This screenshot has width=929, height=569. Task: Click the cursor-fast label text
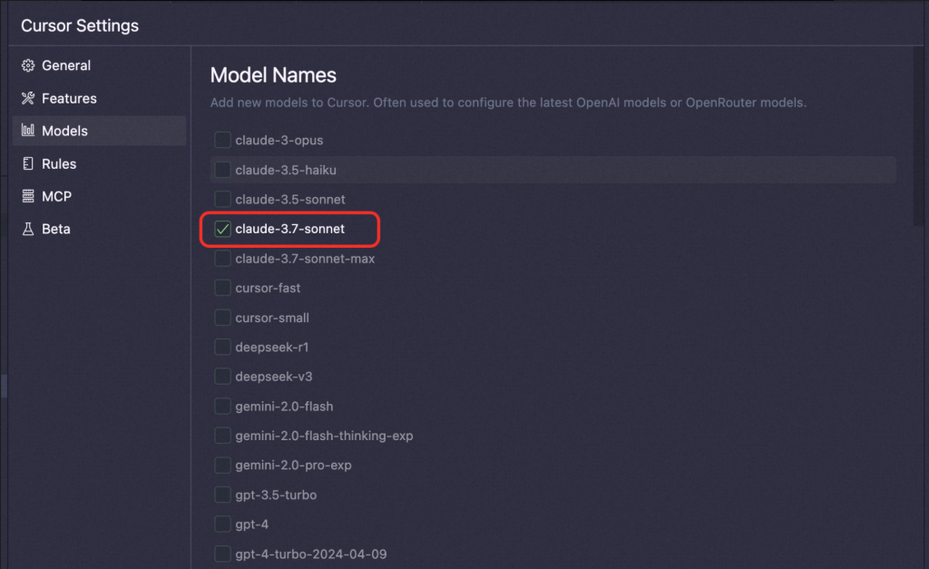pyautogui.click(x=268, y=288)
